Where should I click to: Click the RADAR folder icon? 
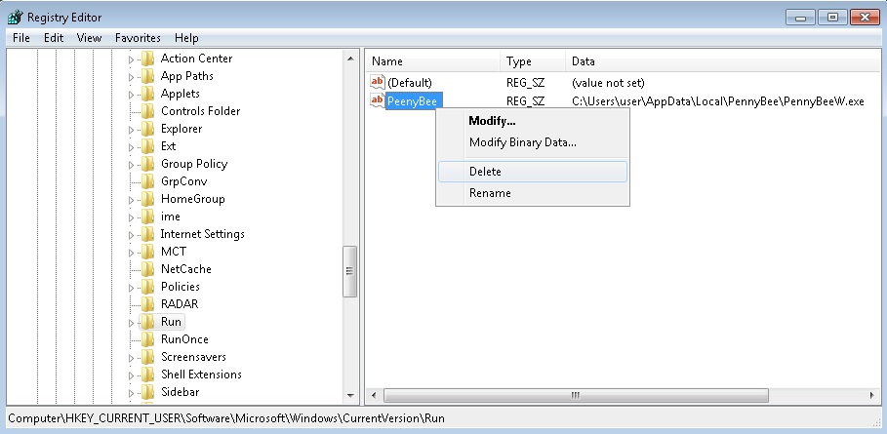[147, 304]
